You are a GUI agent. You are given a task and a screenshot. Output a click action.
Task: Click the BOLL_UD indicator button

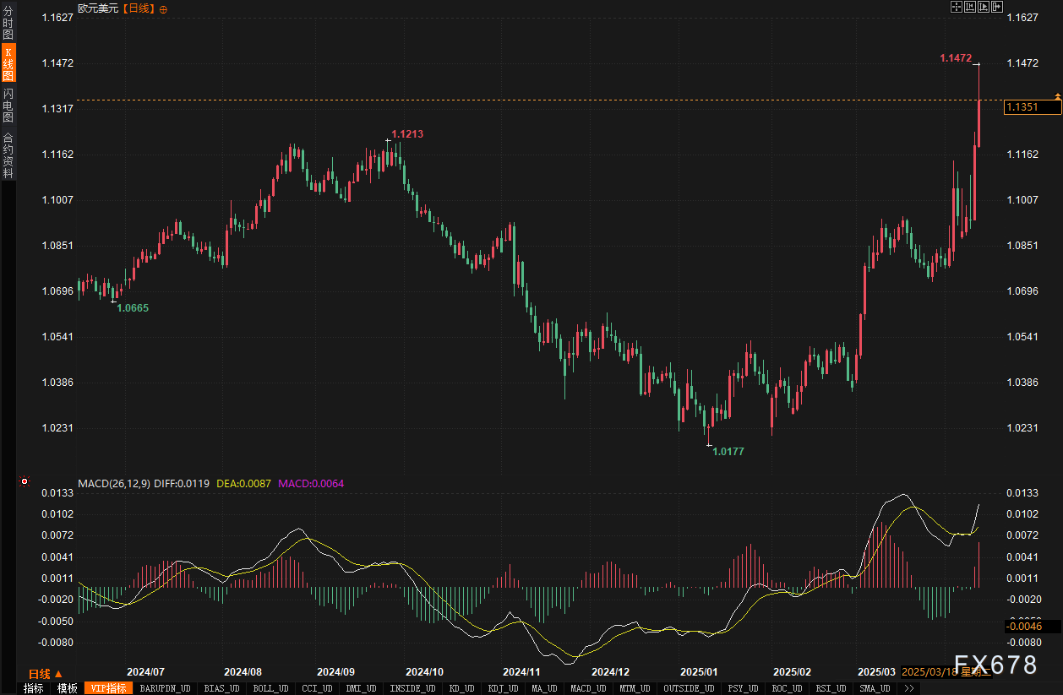(270, 688)
